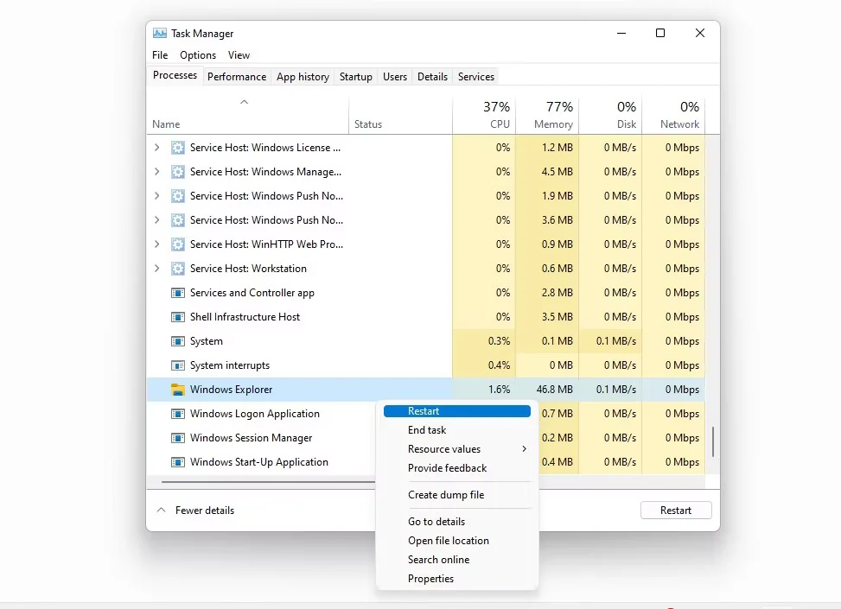Viewport: 841px width, 609px height.
Task: Select the Windows Session Manager icon
Action: [x=177, y=438]
